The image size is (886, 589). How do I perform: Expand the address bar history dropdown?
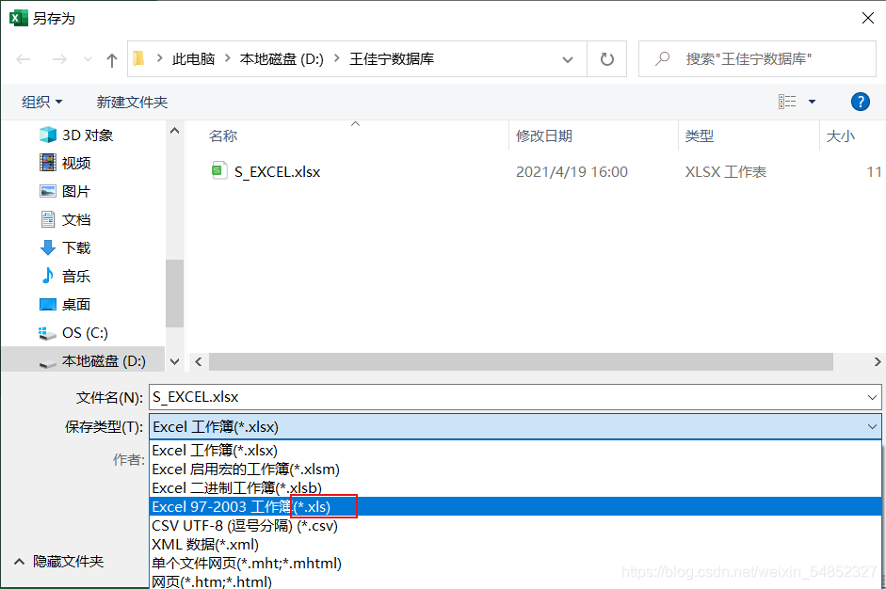click(568, 59)
